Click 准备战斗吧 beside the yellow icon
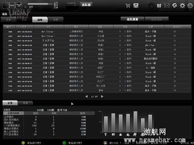 (x=34, y=143)
